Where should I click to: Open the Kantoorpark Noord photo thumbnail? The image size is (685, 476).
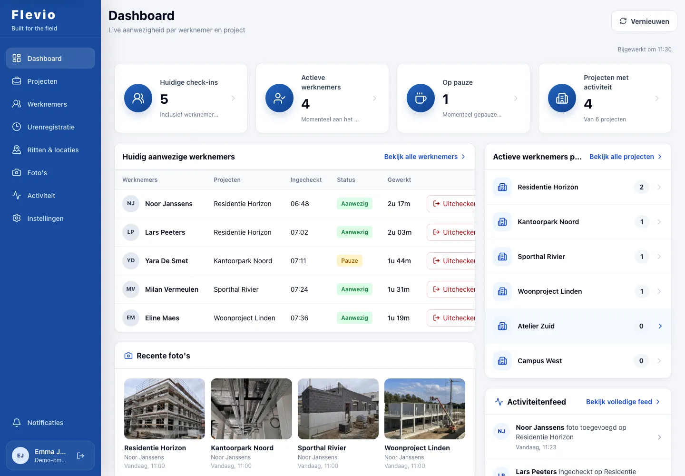[251, 409]
